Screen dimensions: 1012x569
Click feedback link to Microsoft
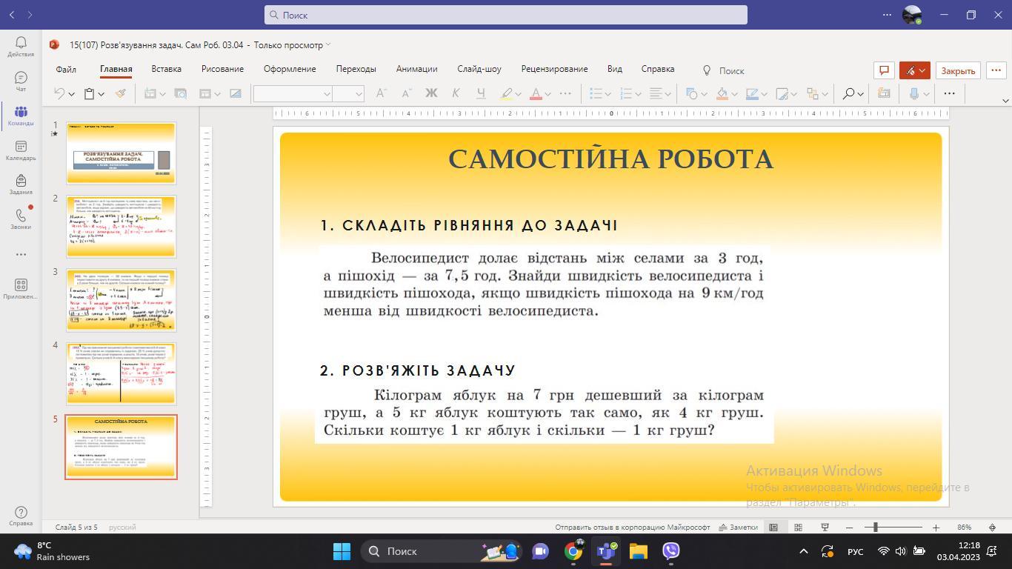pyautogui.click(x=633, y=528)
